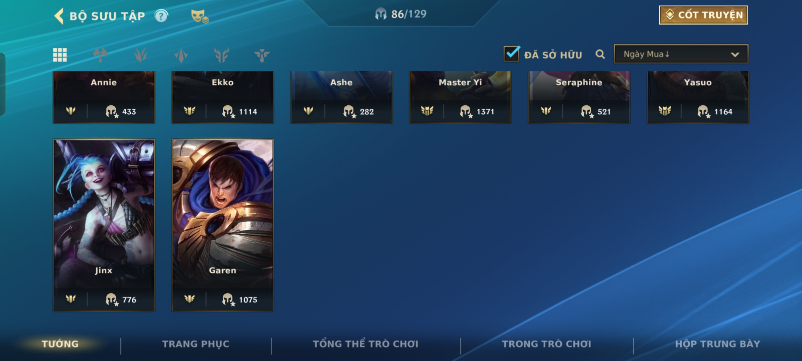
Task: Open the help question mark icon
Action: [x=161, y=16]
